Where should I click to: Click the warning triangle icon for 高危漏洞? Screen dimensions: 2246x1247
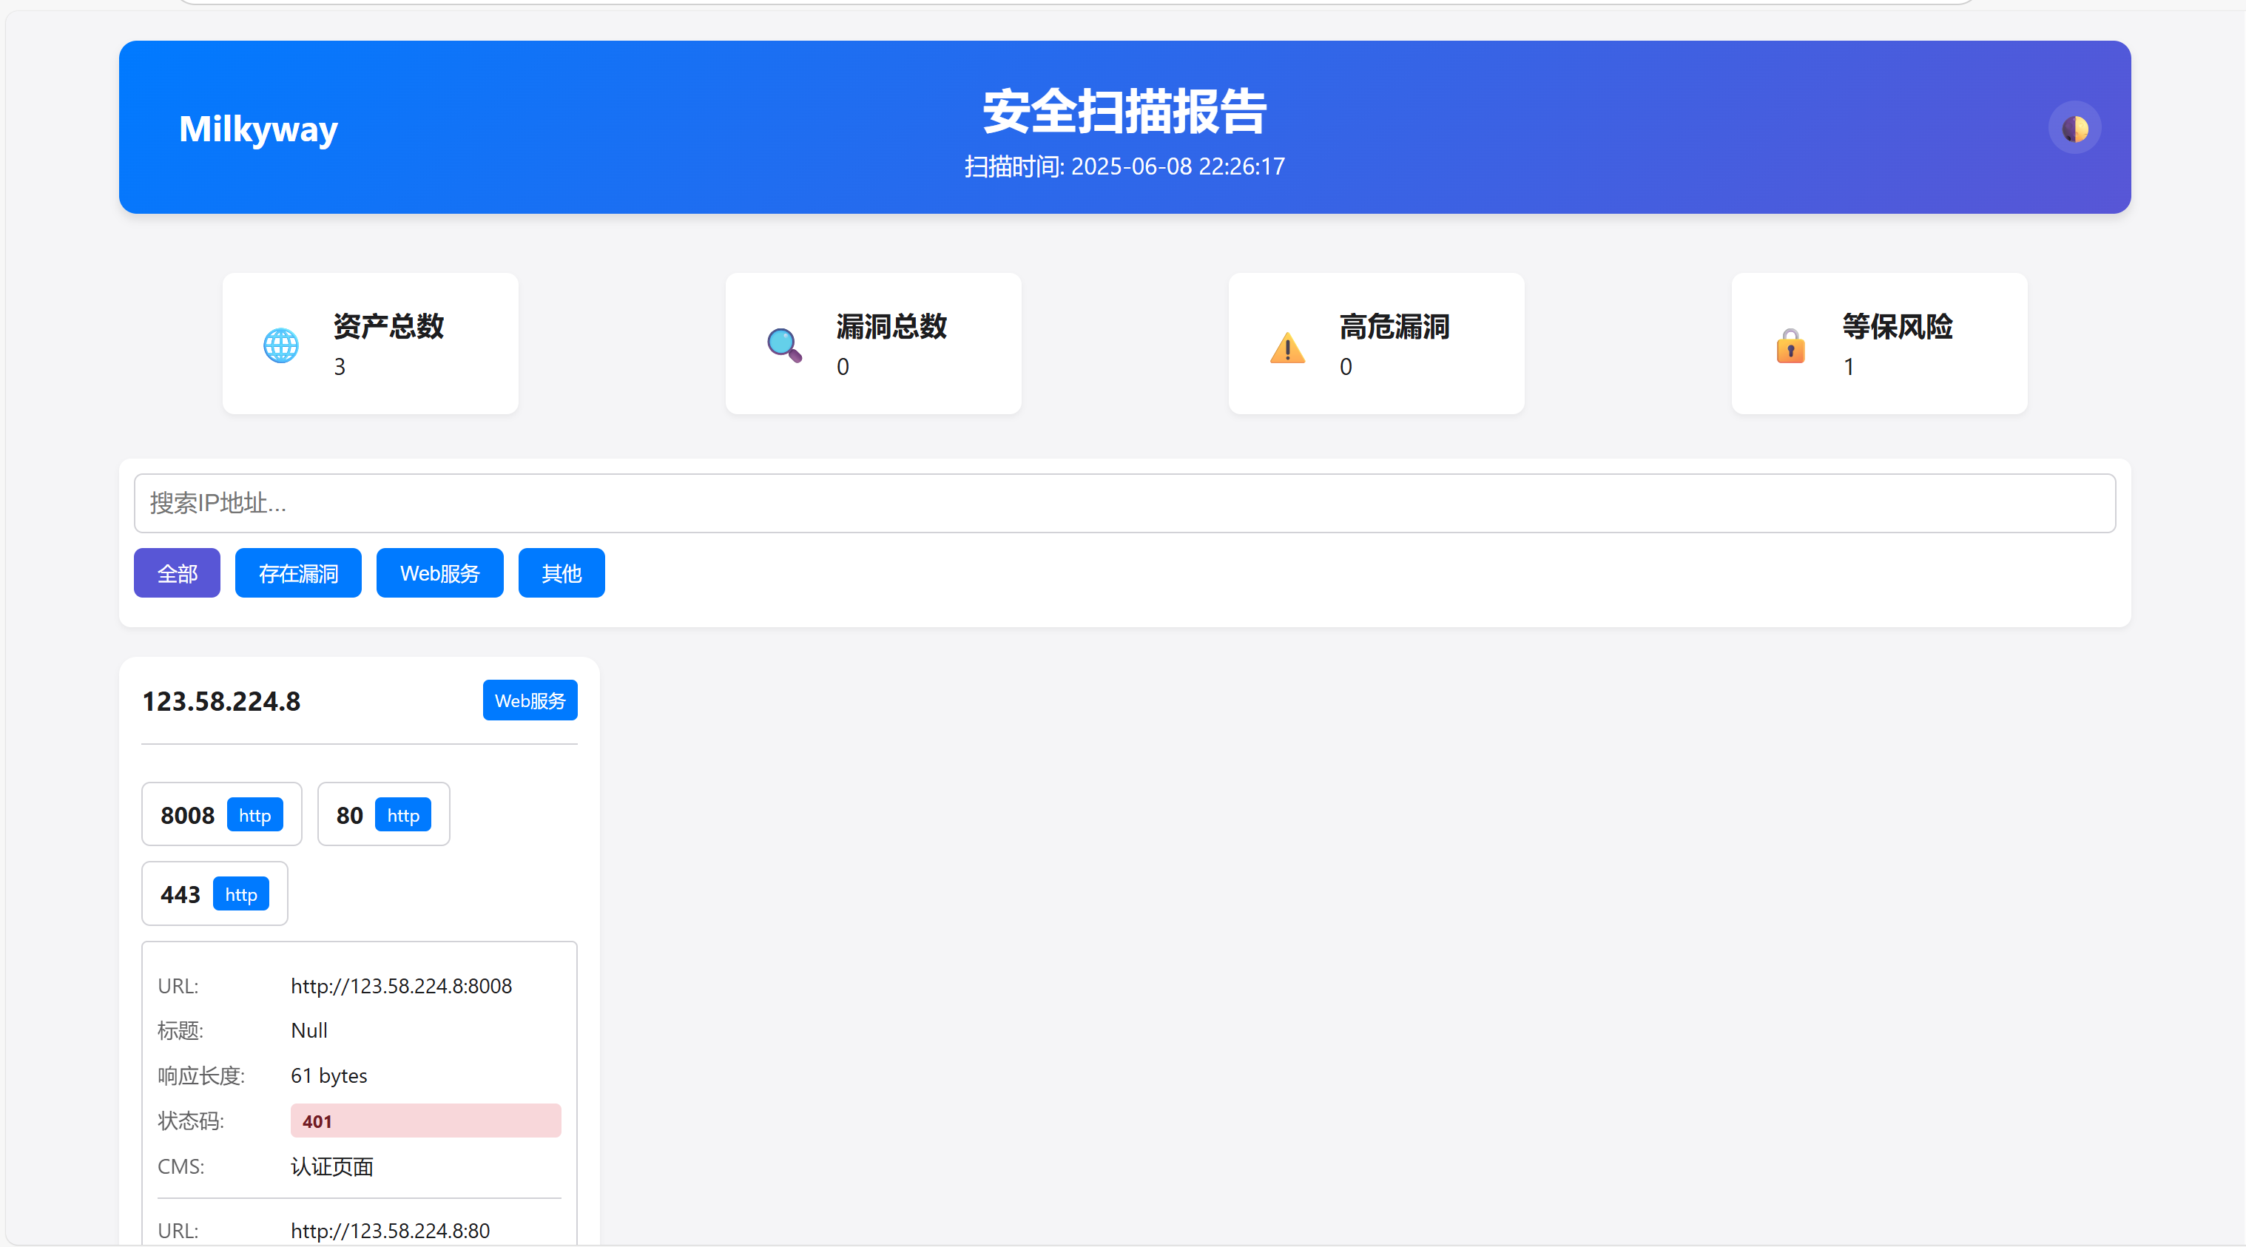(1287, 347)
